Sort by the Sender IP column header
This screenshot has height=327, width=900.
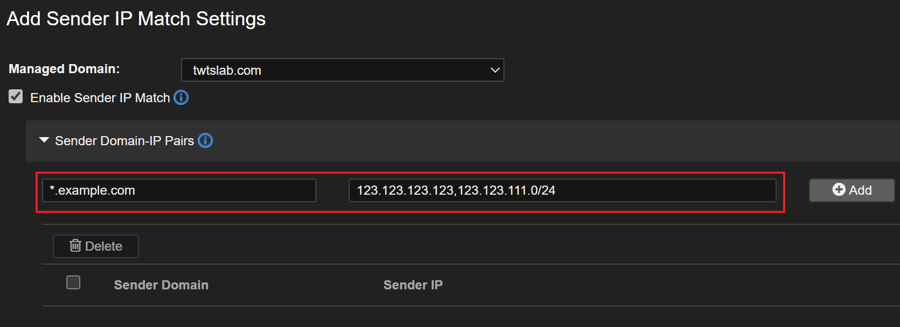413,285
